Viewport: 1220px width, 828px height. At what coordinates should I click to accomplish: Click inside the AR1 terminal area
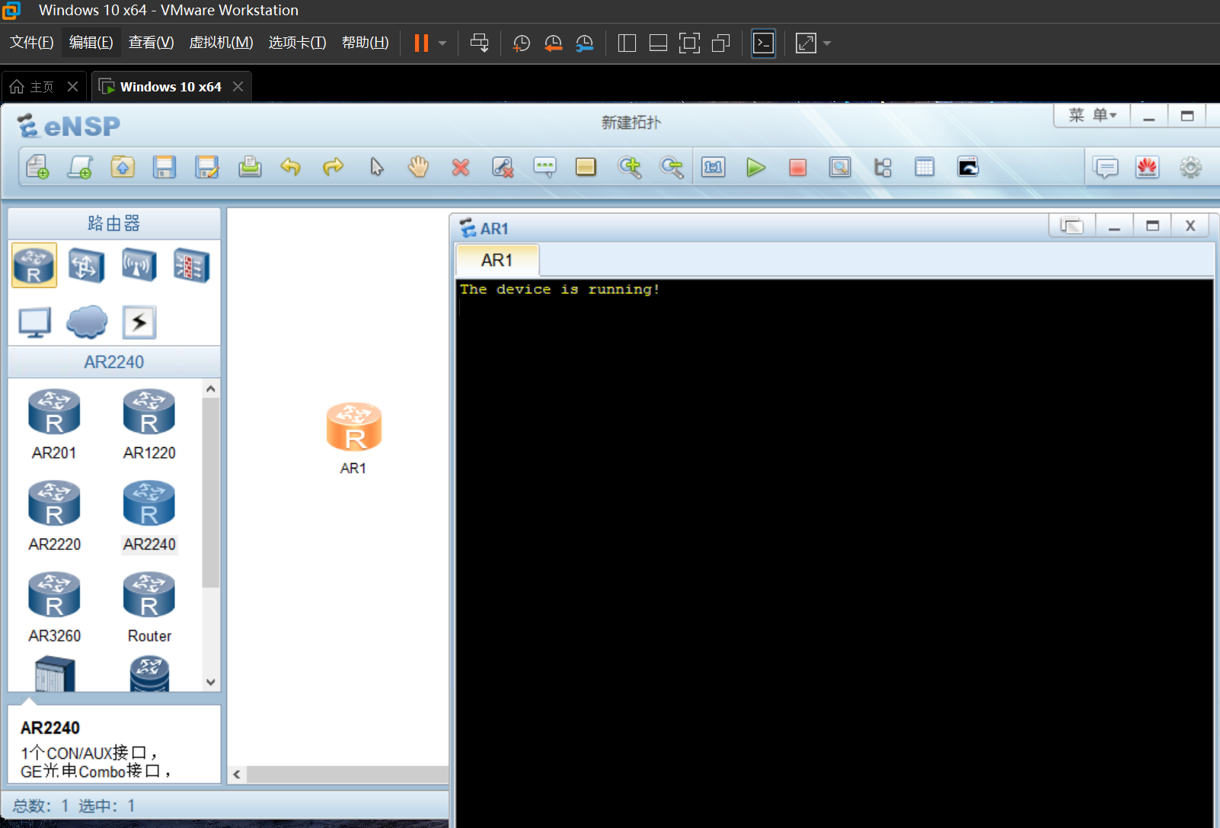pyautogui.click(x=834, y=553)
